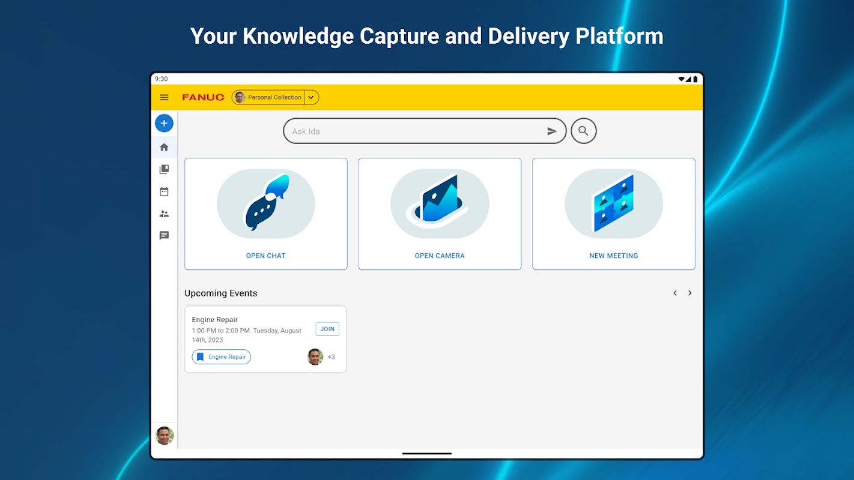Open the people contacts sidebar icon
This screenshot has width=854, height=480.
point(164,214)
